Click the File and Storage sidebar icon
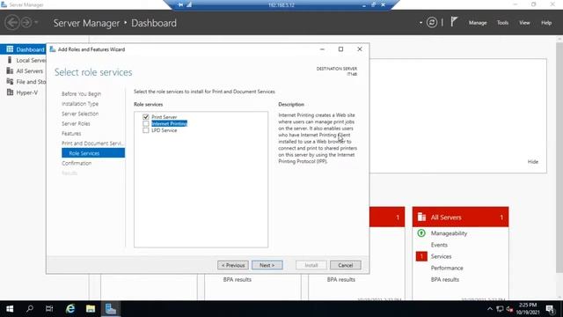Image resolution: width=563 pixels, height=317 pixels. [x=10, y=82]
